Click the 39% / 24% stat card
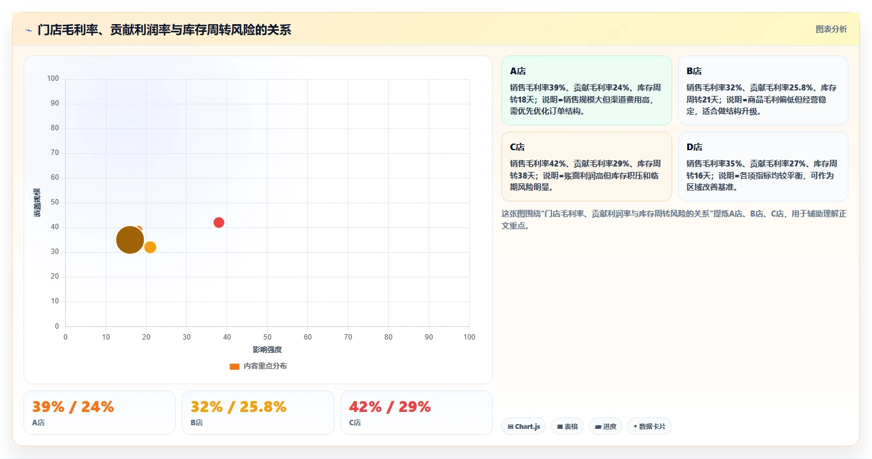 [100, 413]
